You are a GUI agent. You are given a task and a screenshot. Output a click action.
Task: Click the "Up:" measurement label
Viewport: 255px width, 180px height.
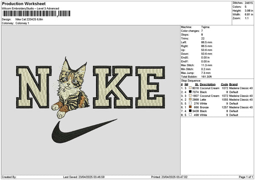pos(183,50)
